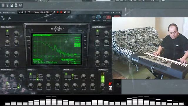
Task: Click the red pitch range 2 box
Action: point(109,17)
